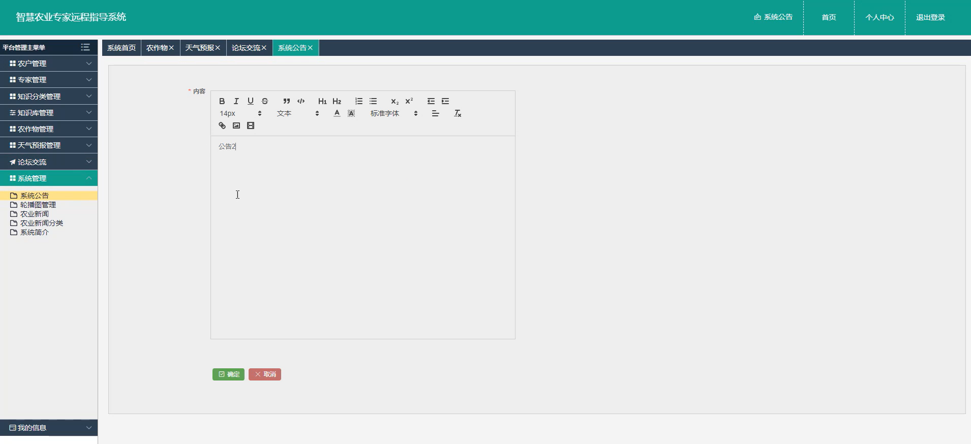The height and width of the screenshot is (444, 971).
Task: Expand the 农户管理 menu
Action: click(49, 64)
